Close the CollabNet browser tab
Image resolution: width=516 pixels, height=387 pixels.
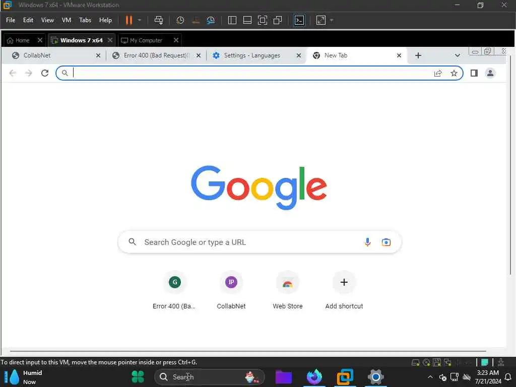[x=98, y=55]
